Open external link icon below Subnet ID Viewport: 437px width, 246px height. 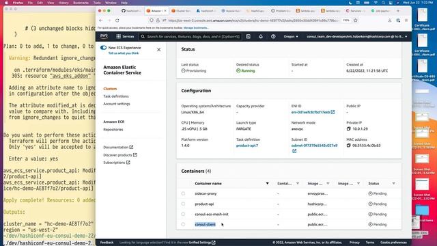(x=294, y=151)
